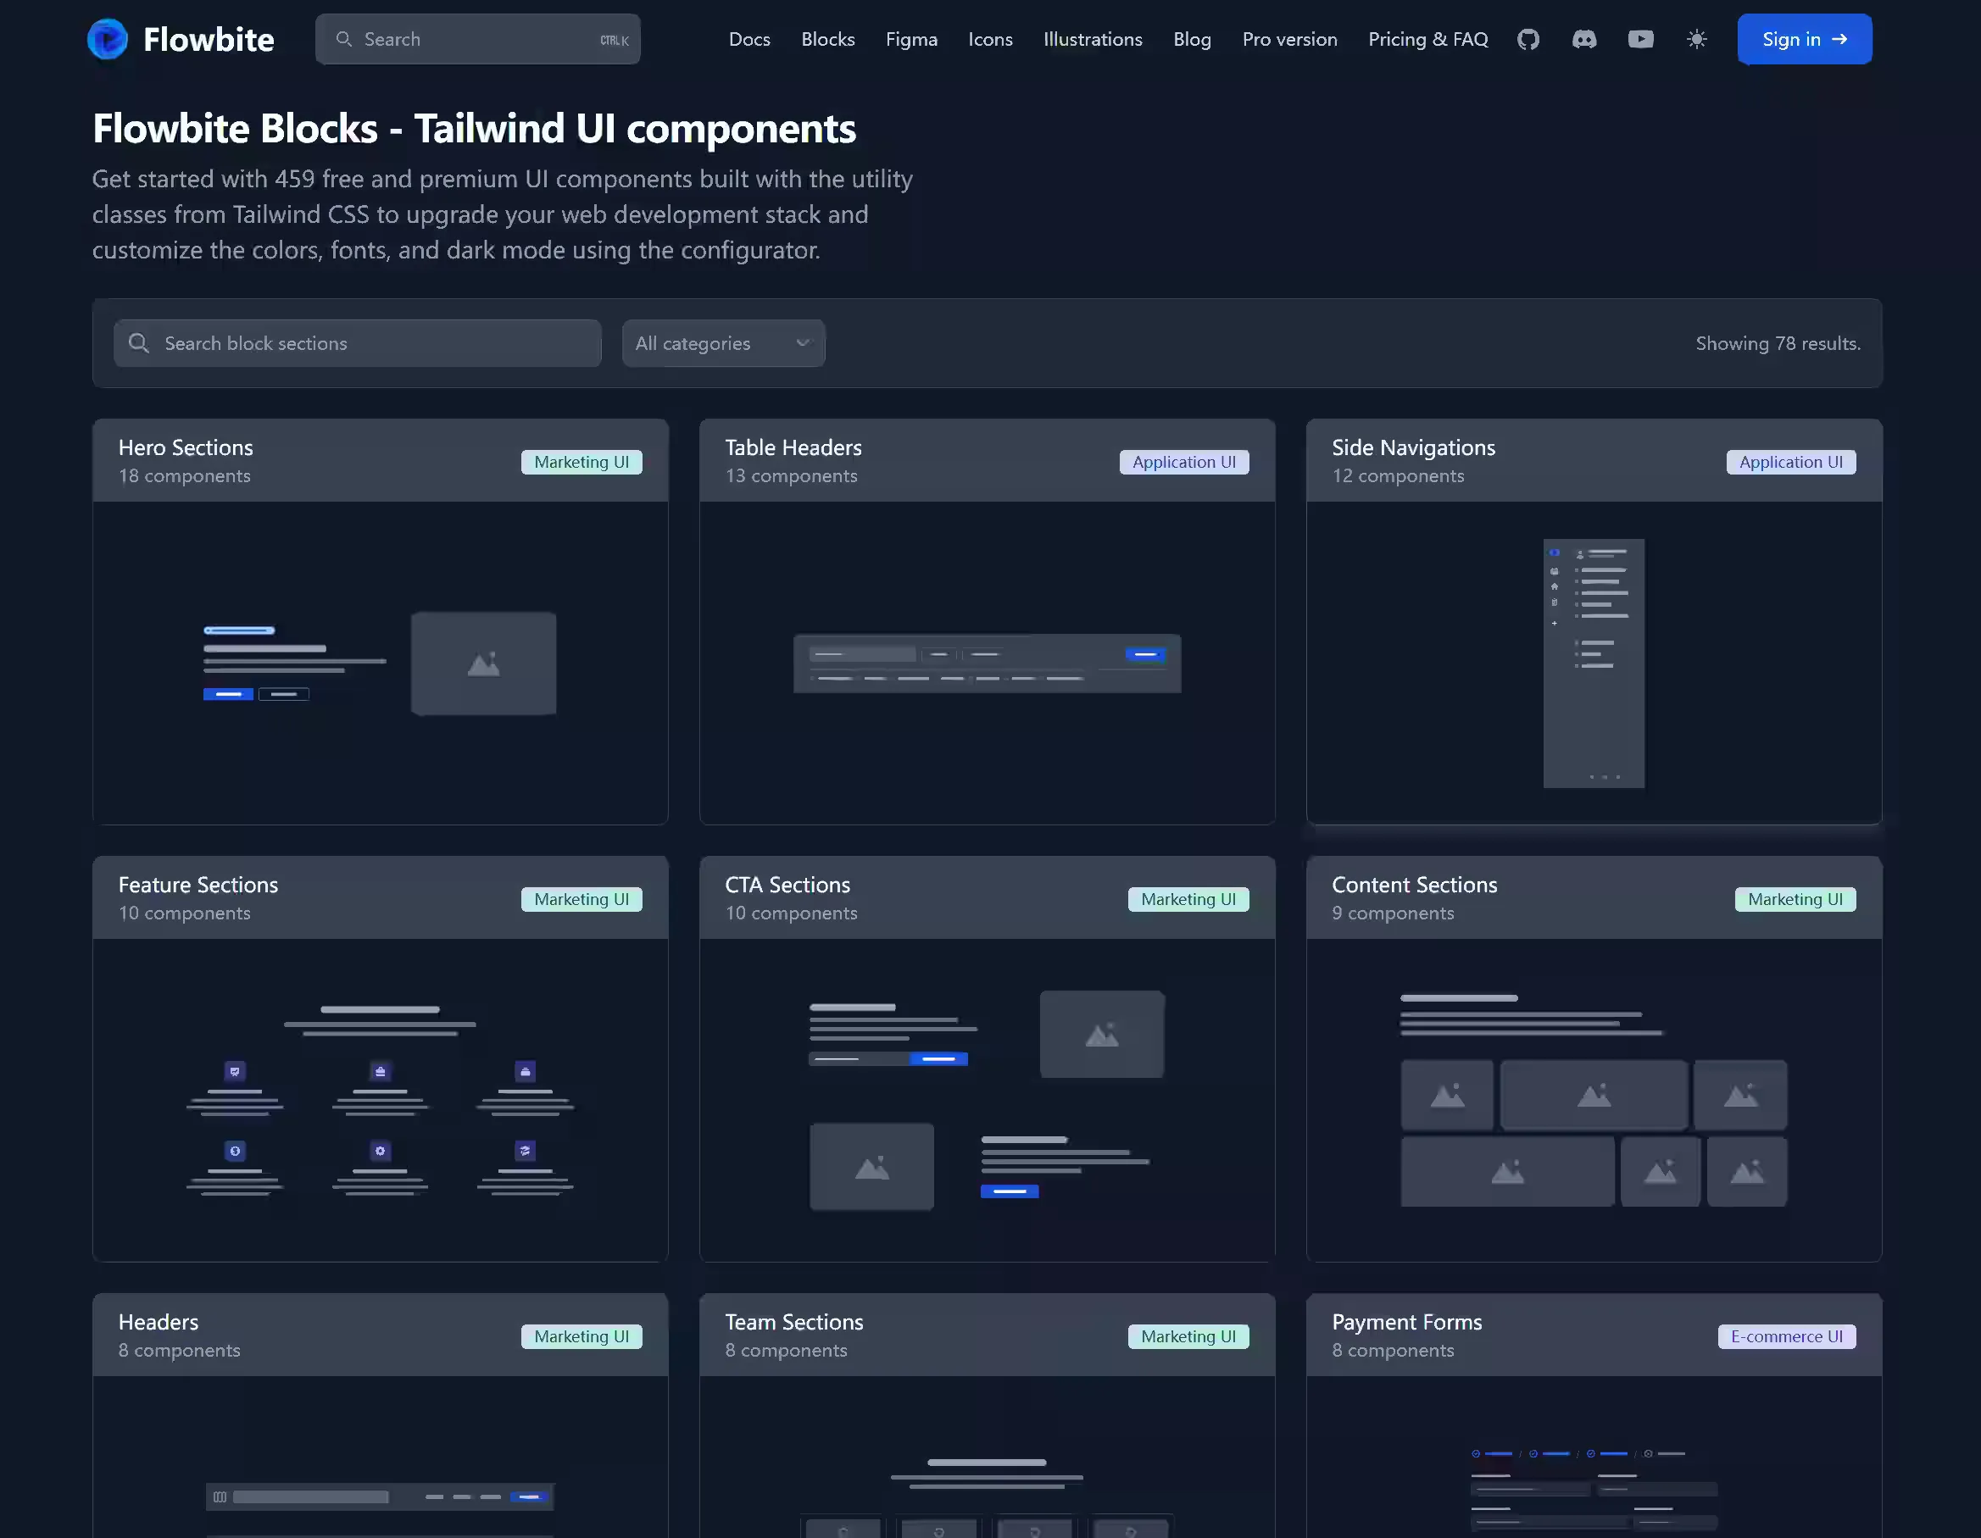
Task: Click the top navbar search magnifier icon
Action: click(344, 39)
